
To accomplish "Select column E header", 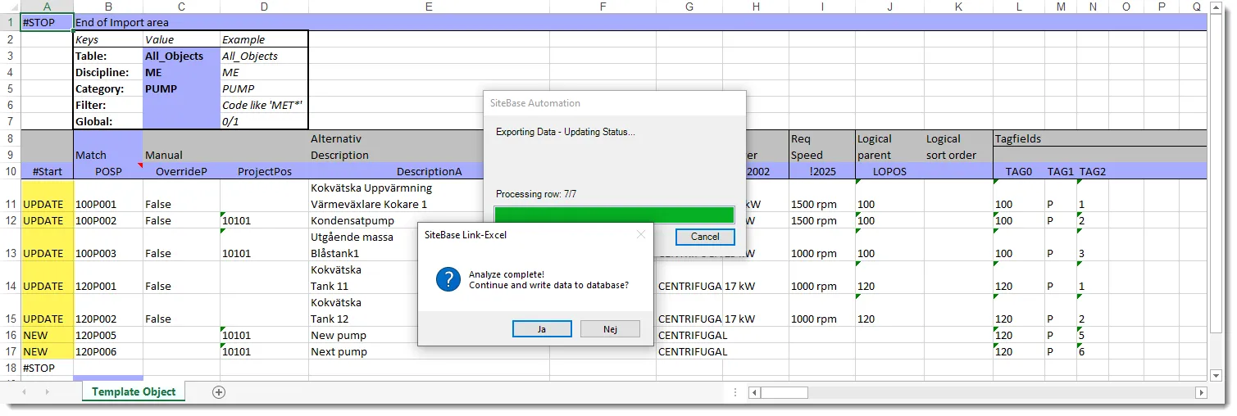I will (429, 7).
